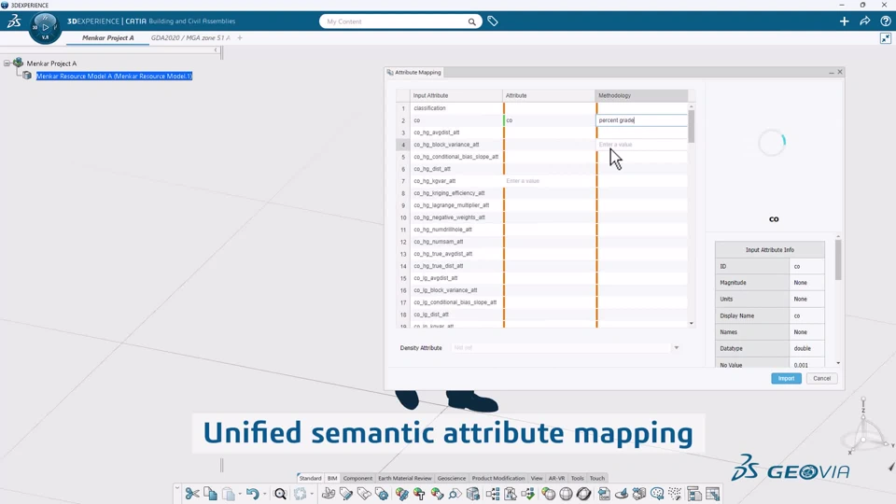896x504 pixels.
Task: Click the attribute table vertical scrollbar
Action: click(x=692, y=126)
